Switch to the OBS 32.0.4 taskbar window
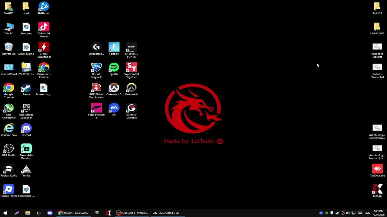 [132, 213]
